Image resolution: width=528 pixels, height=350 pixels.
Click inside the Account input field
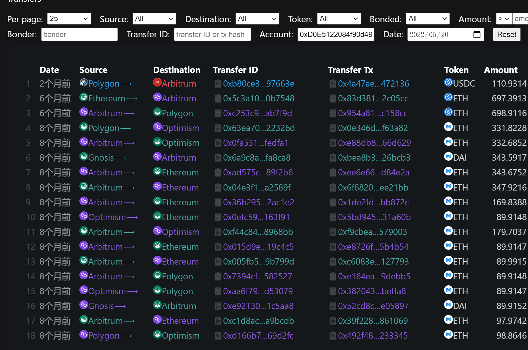click(x=336, y=34)
